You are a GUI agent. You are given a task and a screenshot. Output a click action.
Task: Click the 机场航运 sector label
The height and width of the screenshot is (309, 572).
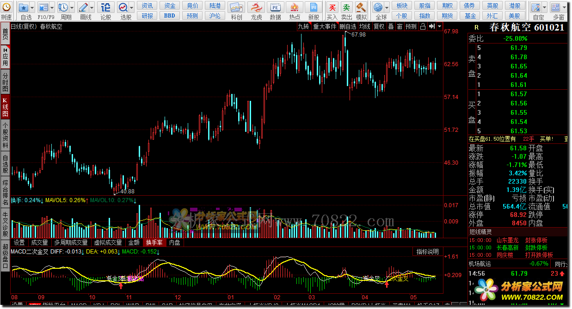481,264
